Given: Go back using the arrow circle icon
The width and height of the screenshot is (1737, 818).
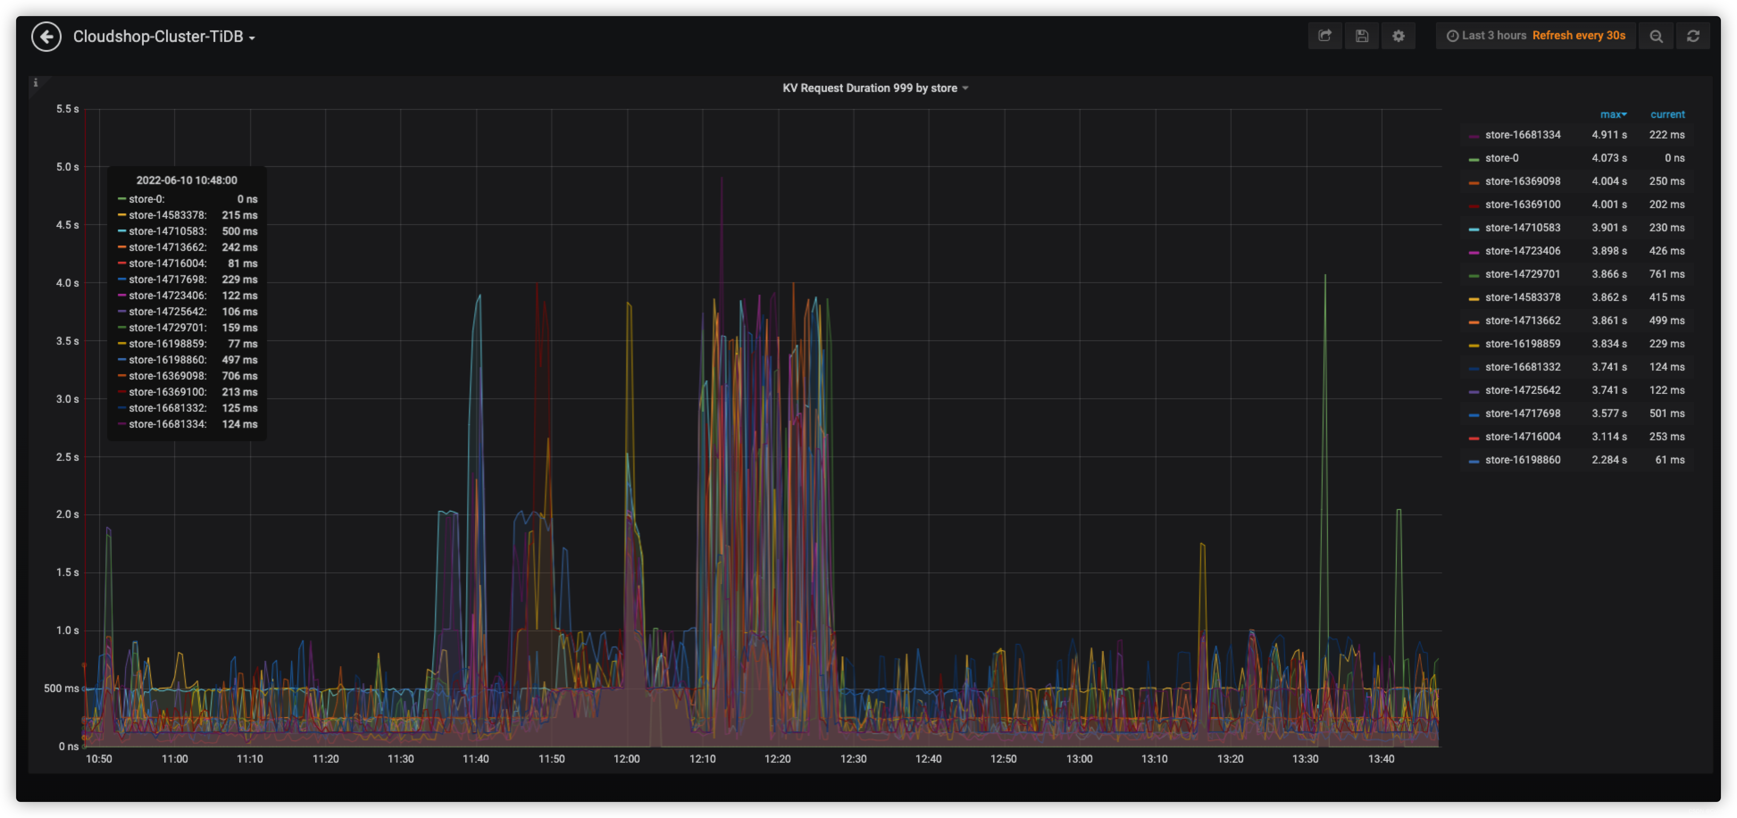Looking at the screenshot, I should coord(46,37).
